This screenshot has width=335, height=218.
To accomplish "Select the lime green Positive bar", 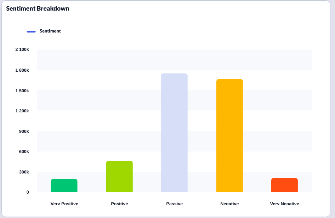I will (x=119, y=176).
